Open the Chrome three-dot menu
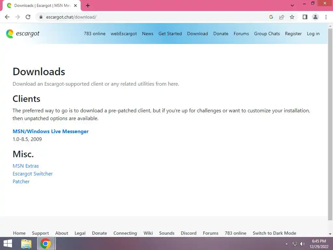 pos(326,17)
